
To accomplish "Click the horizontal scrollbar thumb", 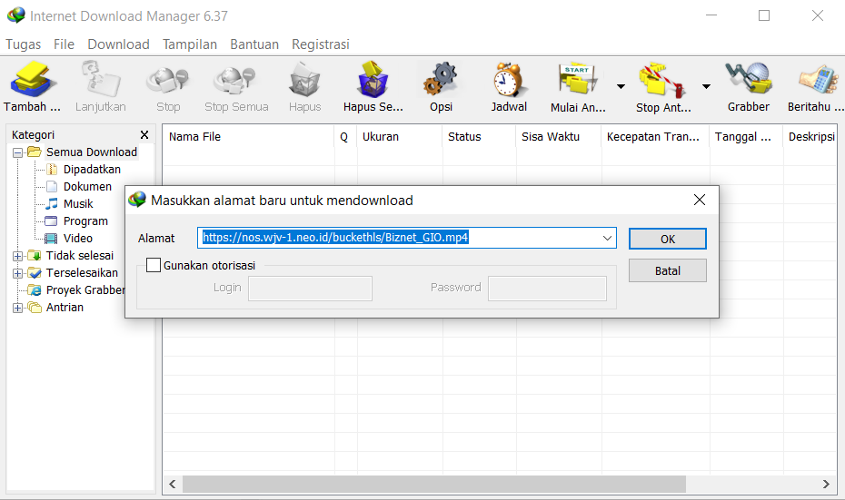I will tap(434, 484).
